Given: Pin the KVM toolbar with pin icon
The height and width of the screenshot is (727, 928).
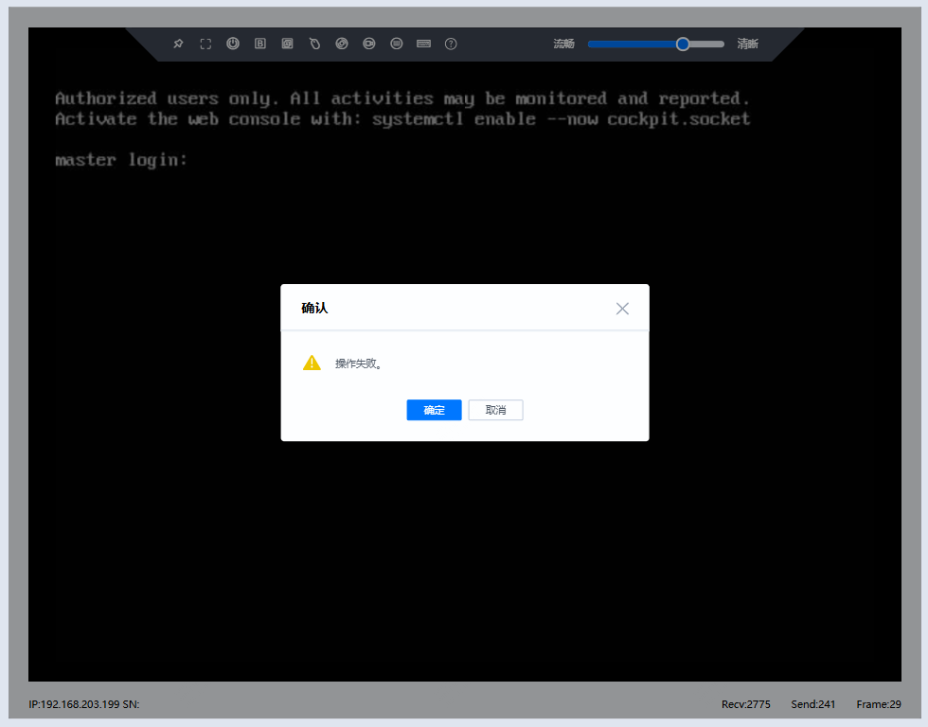Looking at the screenshot, I should (x=178, y=44).
